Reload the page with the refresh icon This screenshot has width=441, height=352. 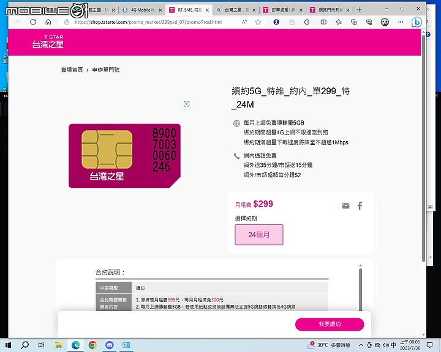(x=33, y=22)
